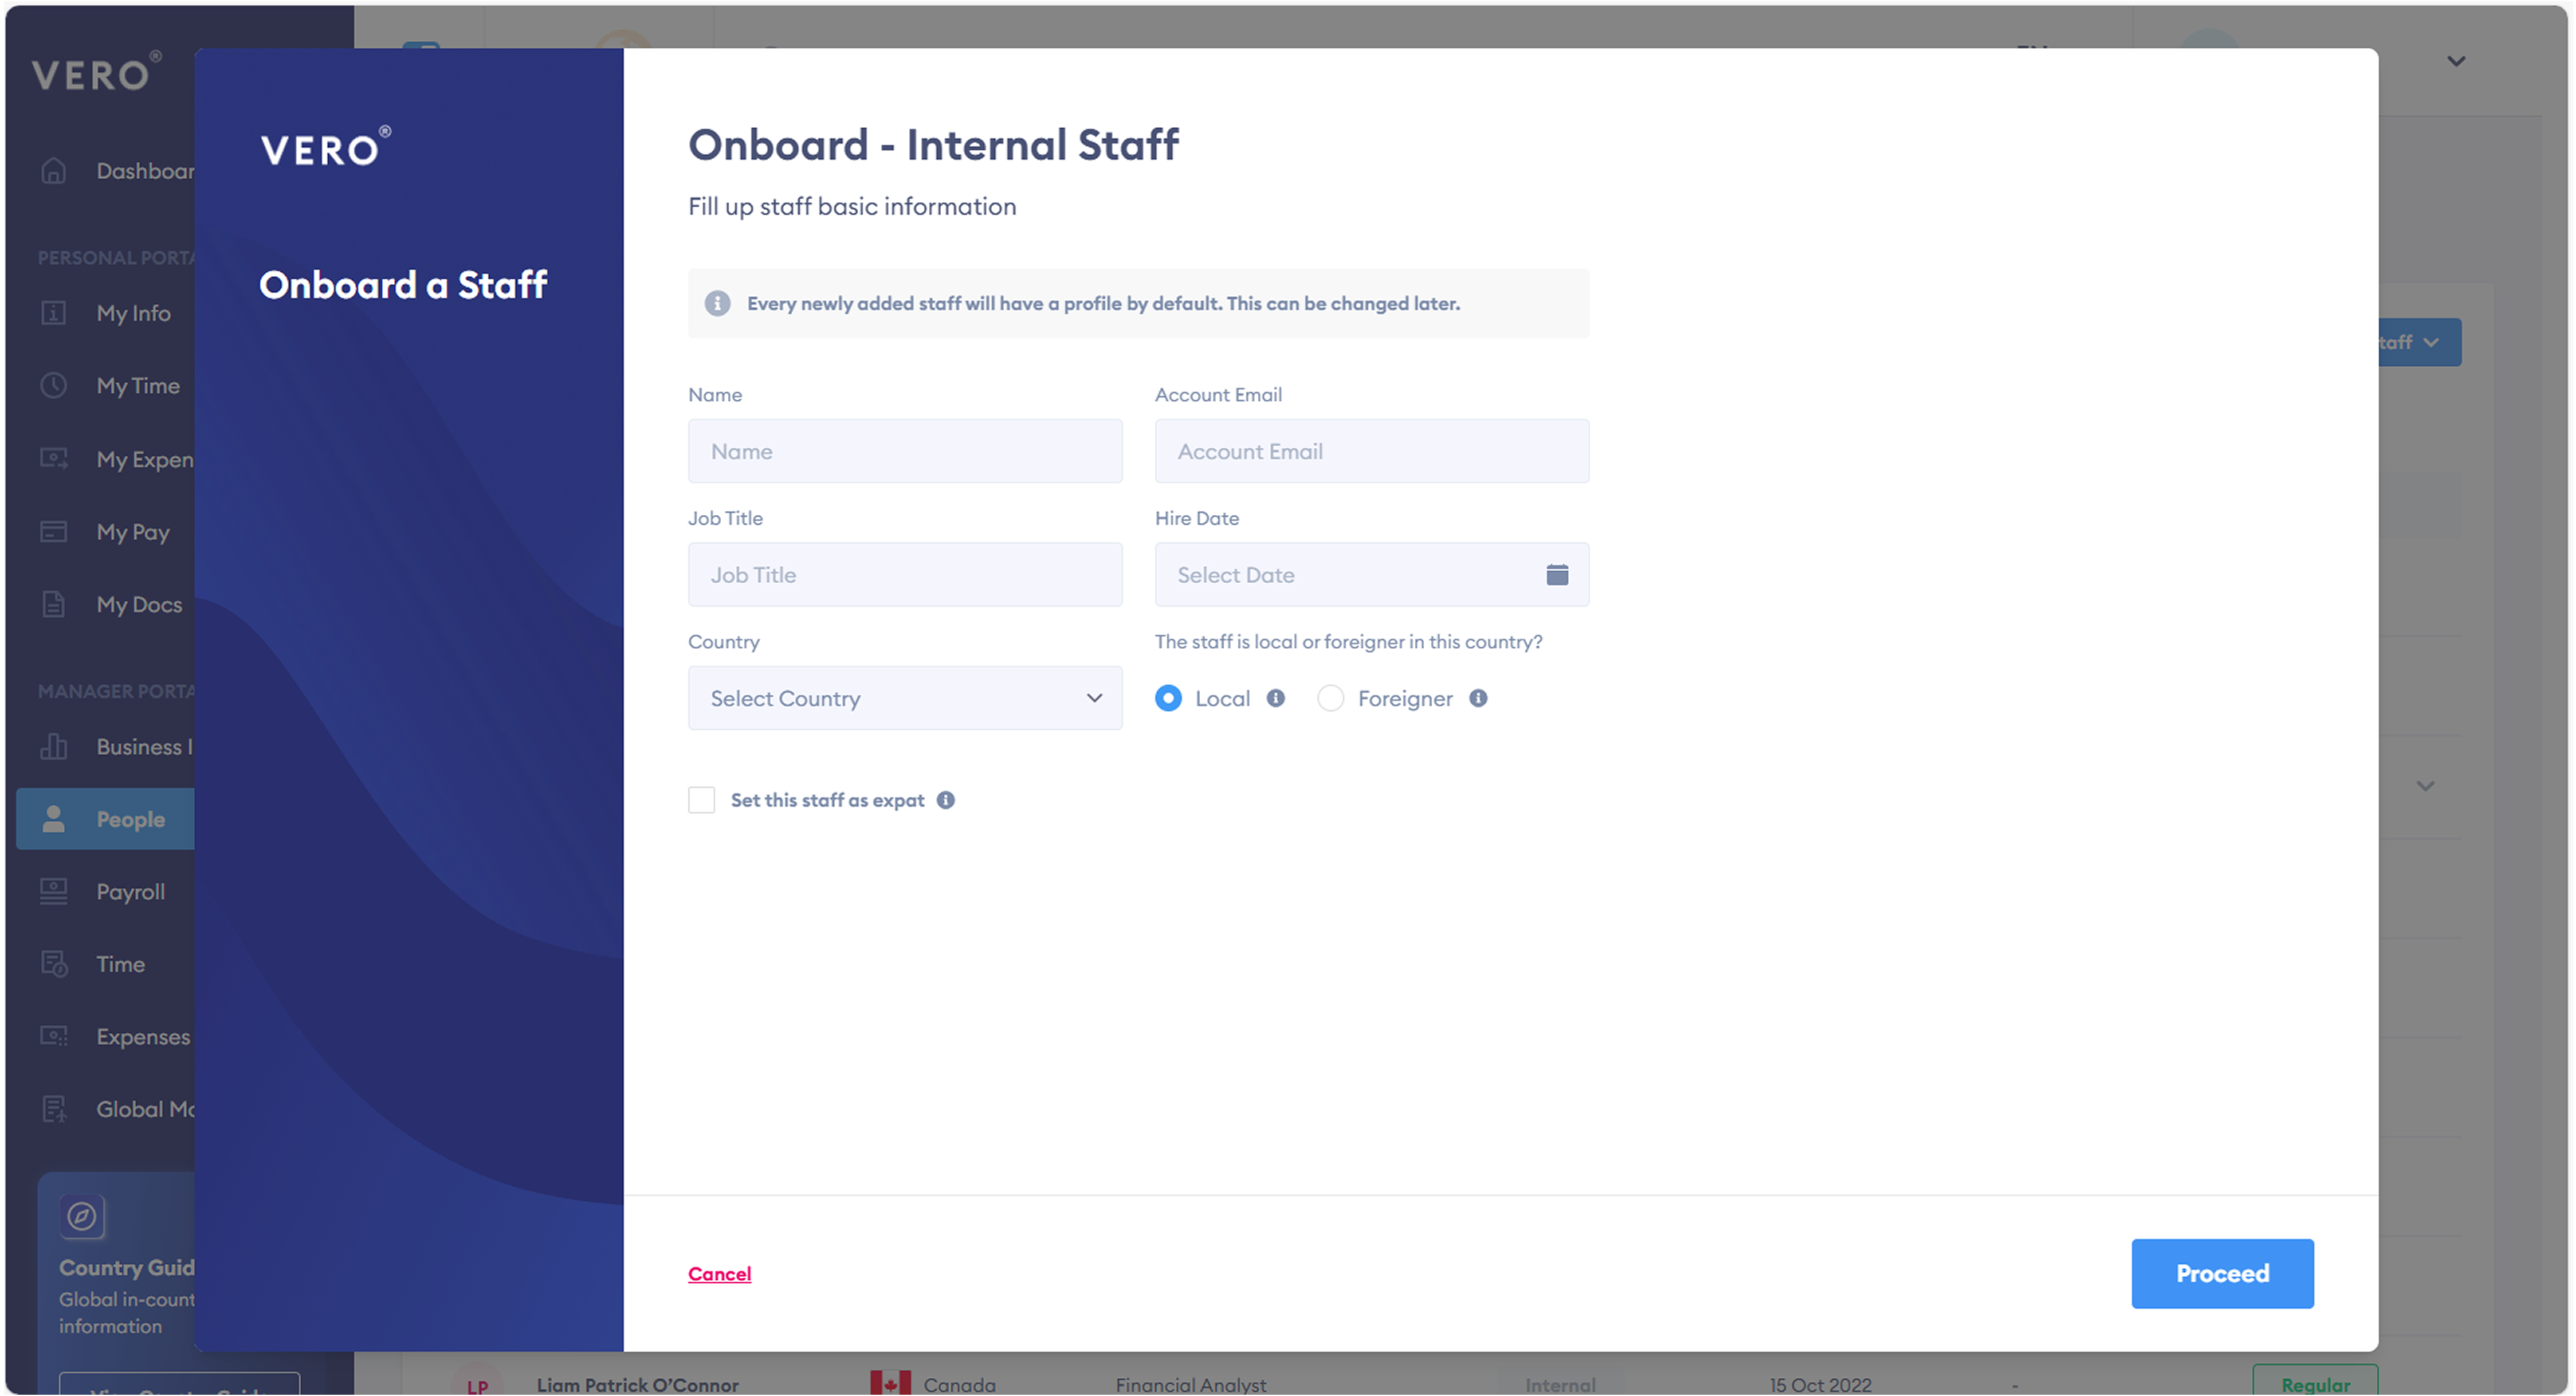Open the Select Country dropdown
This screenshot has width=2576, height=1396.
tap(904, 699)
